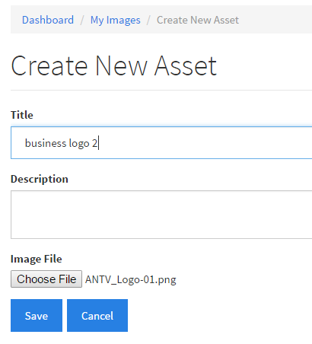Click the Description field label
This screenshot has width=312, height=344.
pos(40,179)
